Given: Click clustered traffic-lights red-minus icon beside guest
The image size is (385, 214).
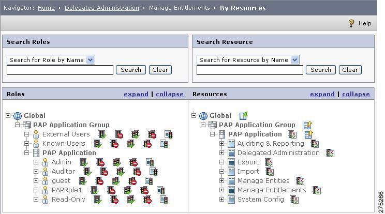Looking at the screenshot, I should click(132, 181).
